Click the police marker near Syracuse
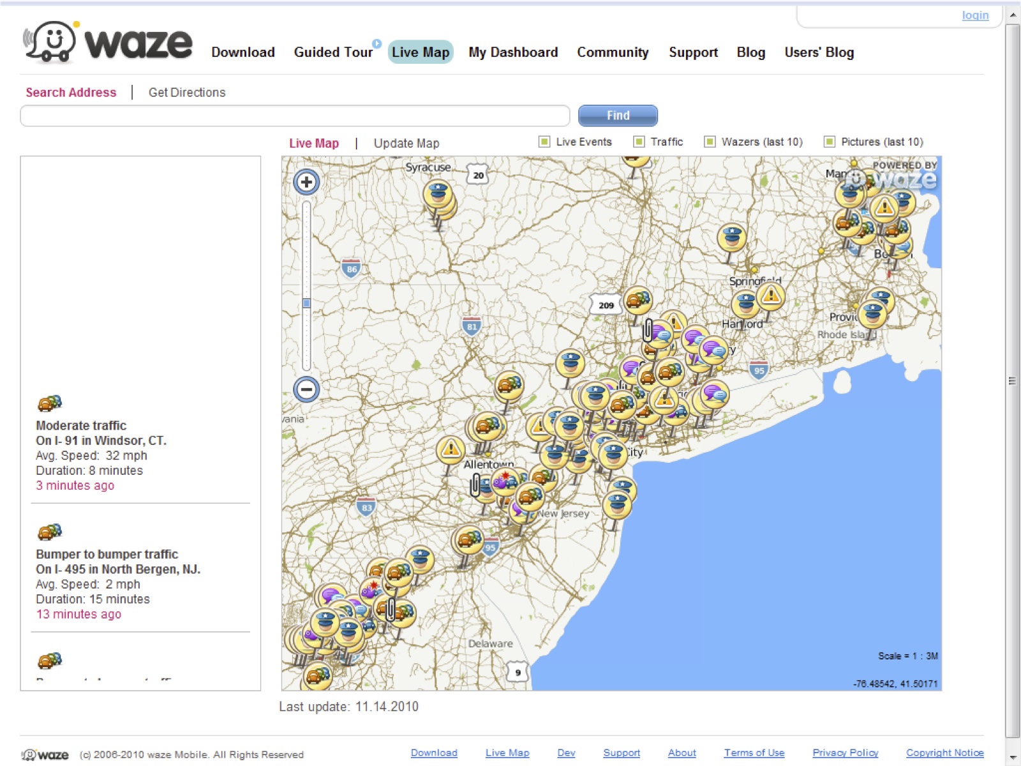The height and width of the screenshot is (766, 1021). coord(438,193)
